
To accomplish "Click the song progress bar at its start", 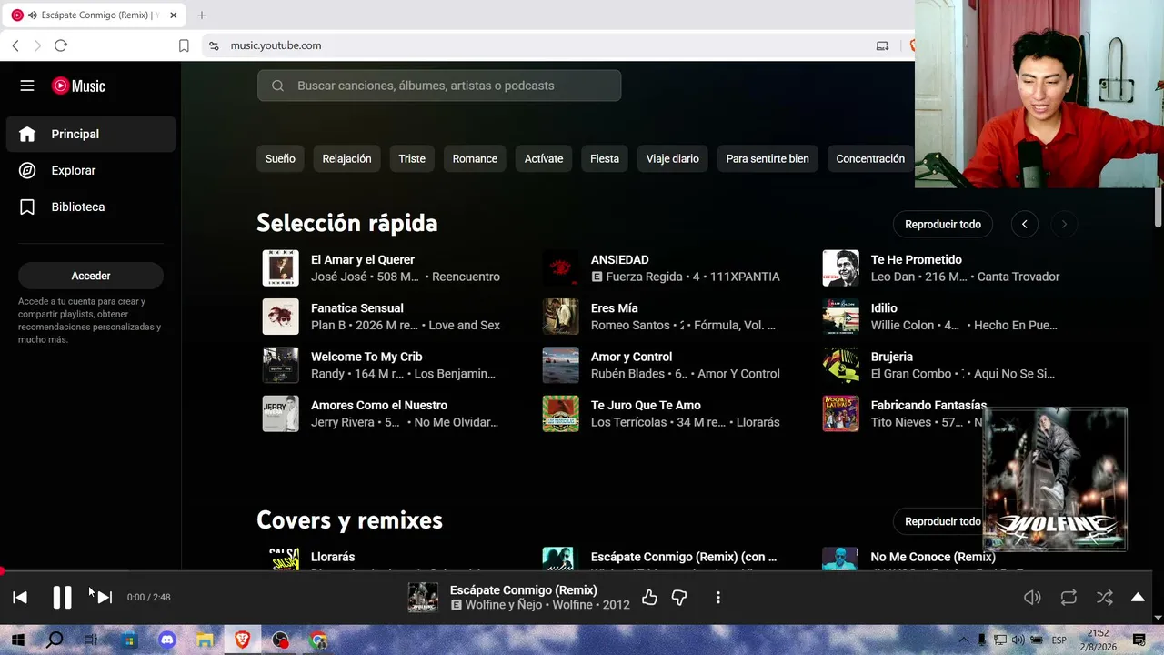I will point(3,571).
